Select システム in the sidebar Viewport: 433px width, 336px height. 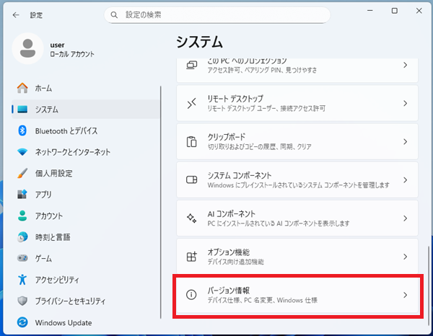pyautogui.click(x=86, y=110)
